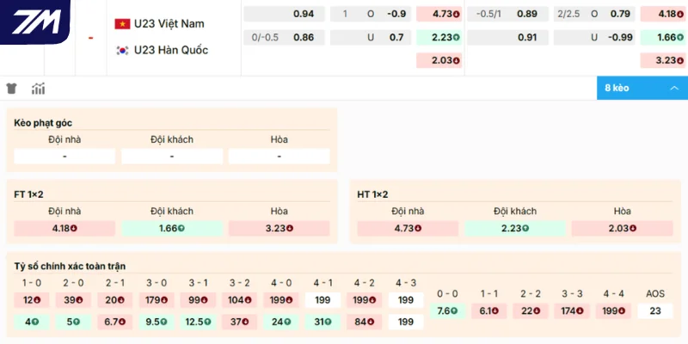The height and width of the screenshot is (344, 688).
Task: Select correct score 2 - 2 odds 22
Action: [531, 310]
